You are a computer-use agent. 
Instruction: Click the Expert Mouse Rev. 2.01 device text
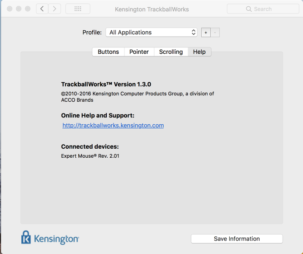tap(90, 156)
